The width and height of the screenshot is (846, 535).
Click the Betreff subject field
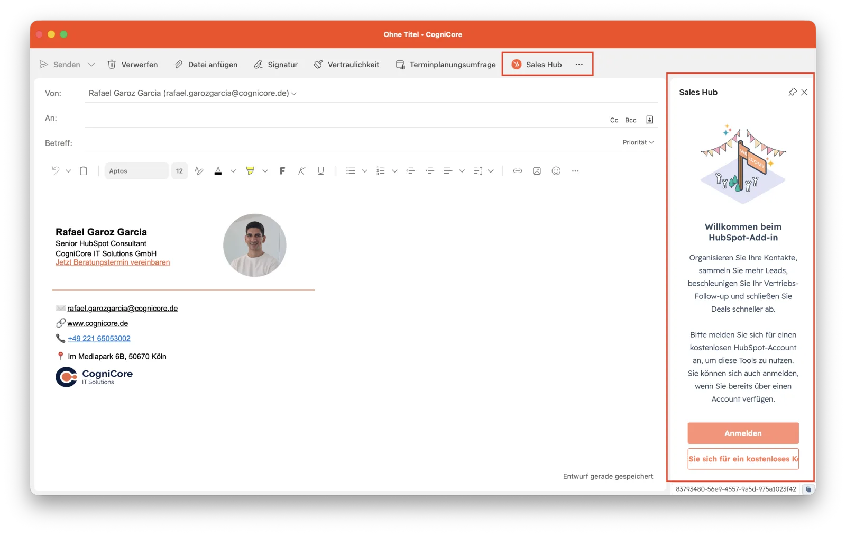349,143
